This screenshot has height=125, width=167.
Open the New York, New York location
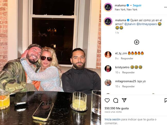[x=126, y=9]
